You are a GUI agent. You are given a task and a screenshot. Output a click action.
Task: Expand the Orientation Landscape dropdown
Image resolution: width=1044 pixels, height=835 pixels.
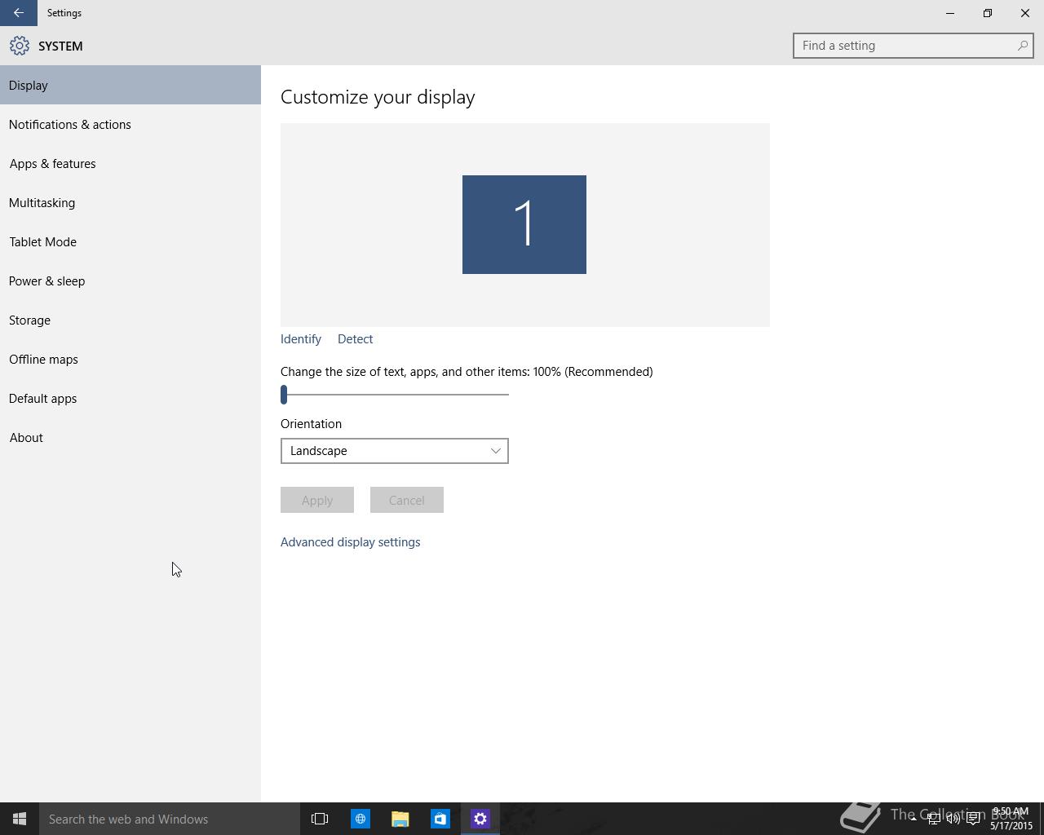pos(395,451)
